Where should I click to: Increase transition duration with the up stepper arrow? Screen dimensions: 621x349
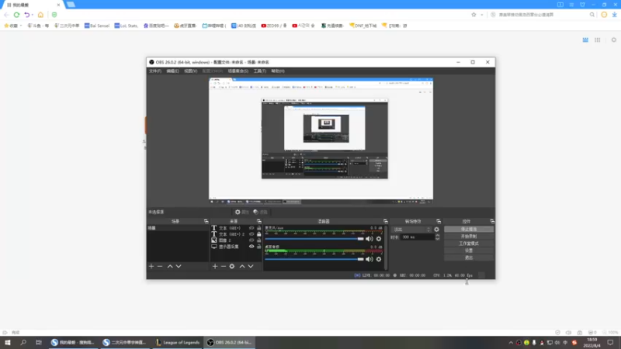click(x=437, y=236)
